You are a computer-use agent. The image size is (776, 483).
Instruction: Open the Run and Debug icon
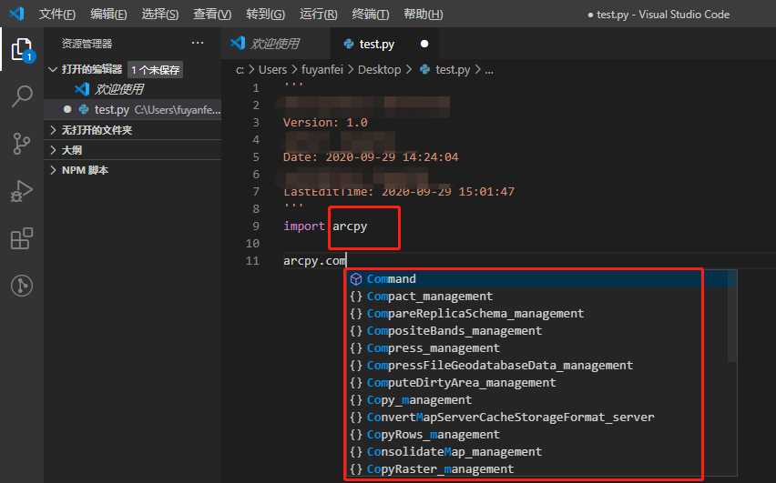pyautogui.click(x=22, y=191)
